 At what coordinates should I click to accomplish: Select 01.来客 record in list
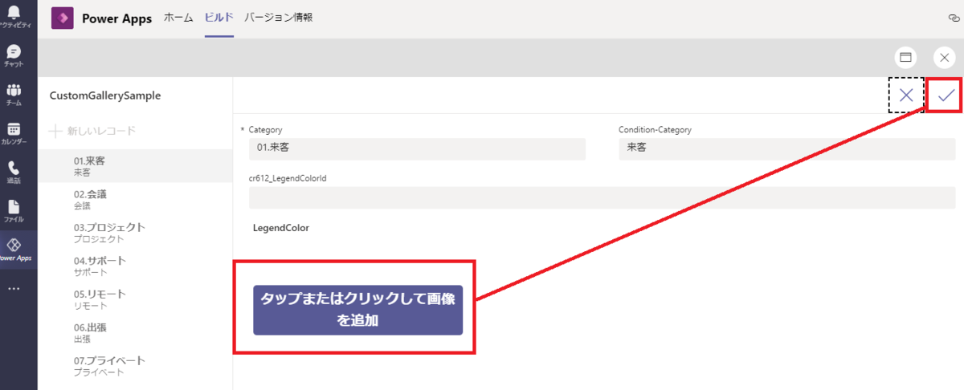coord(135,166)
